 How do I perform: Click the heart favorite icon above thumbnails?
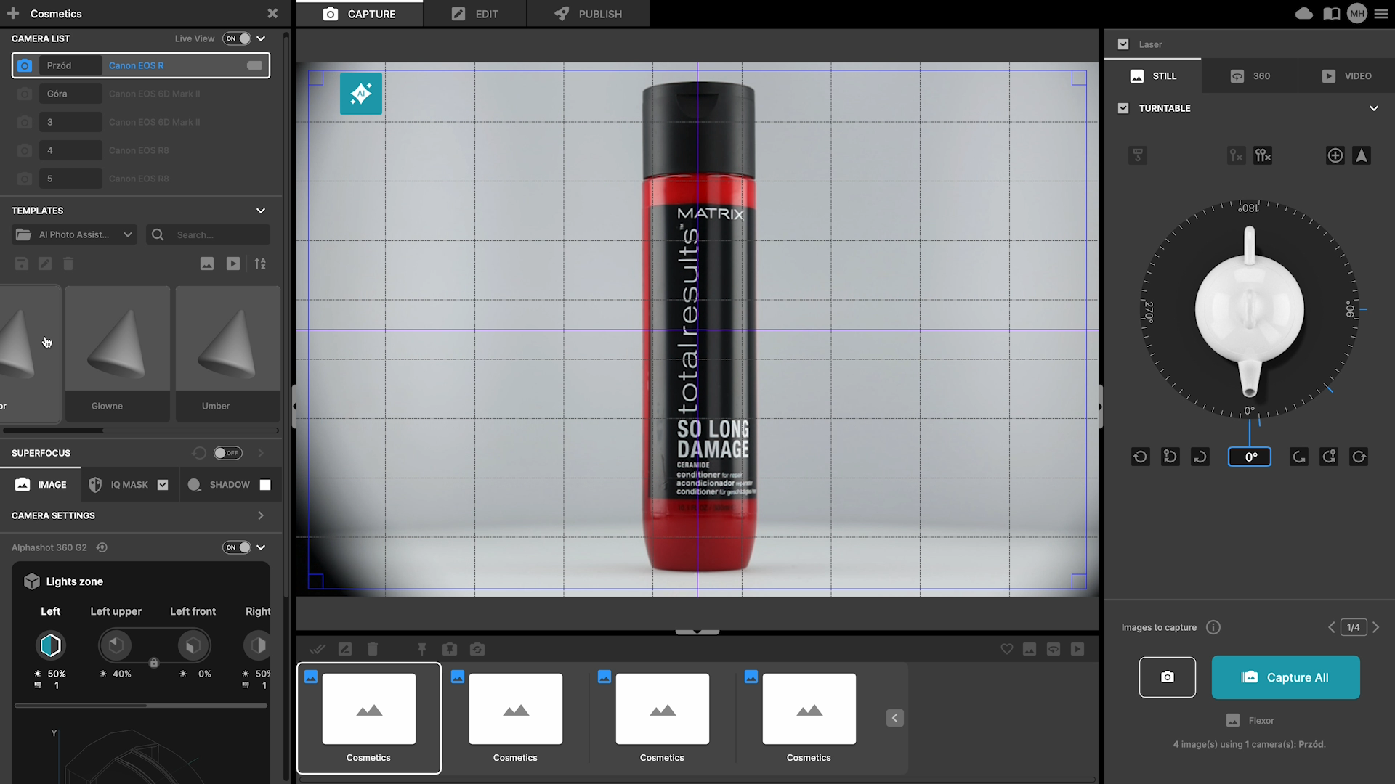[x=1006, y=649]
